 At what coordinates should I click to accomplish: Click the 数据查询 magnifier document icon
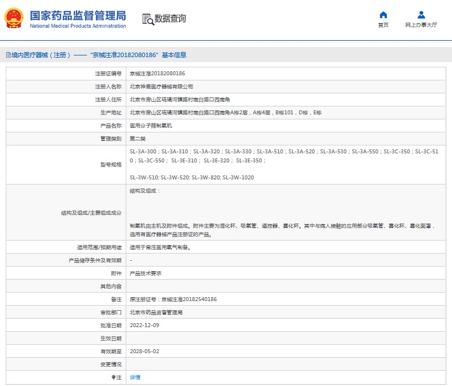[148, 19]
